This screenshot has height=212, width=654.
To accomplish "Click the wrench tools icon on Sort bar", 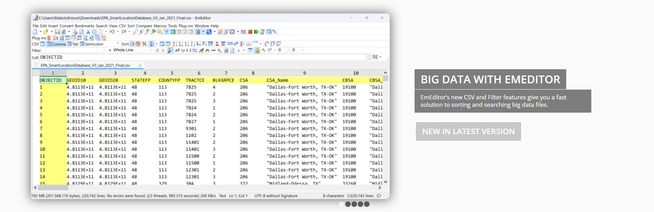I will 145,44.
